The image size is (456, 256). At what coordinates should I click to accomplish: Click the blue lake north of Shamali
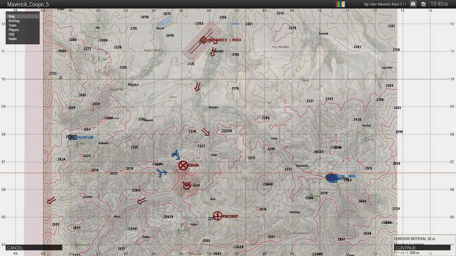(164, 23)
